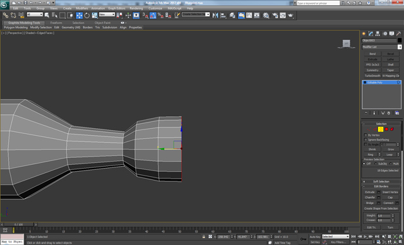This screenshot has width=404, height=245.
Task: Open the Create Selection Set dropdown
Action: (196, 15)
